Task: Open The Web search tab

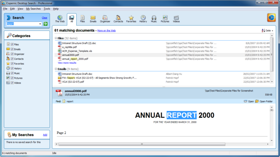Action: click(60, 19)
